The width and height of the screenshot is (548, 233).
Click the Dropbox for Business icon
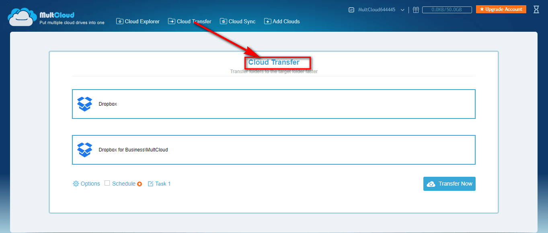pyautogui.click(x=84, y=150)
